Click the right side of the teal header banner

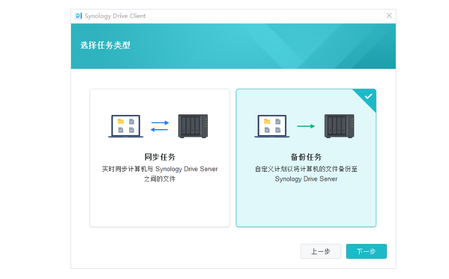[x=344, y=46]
